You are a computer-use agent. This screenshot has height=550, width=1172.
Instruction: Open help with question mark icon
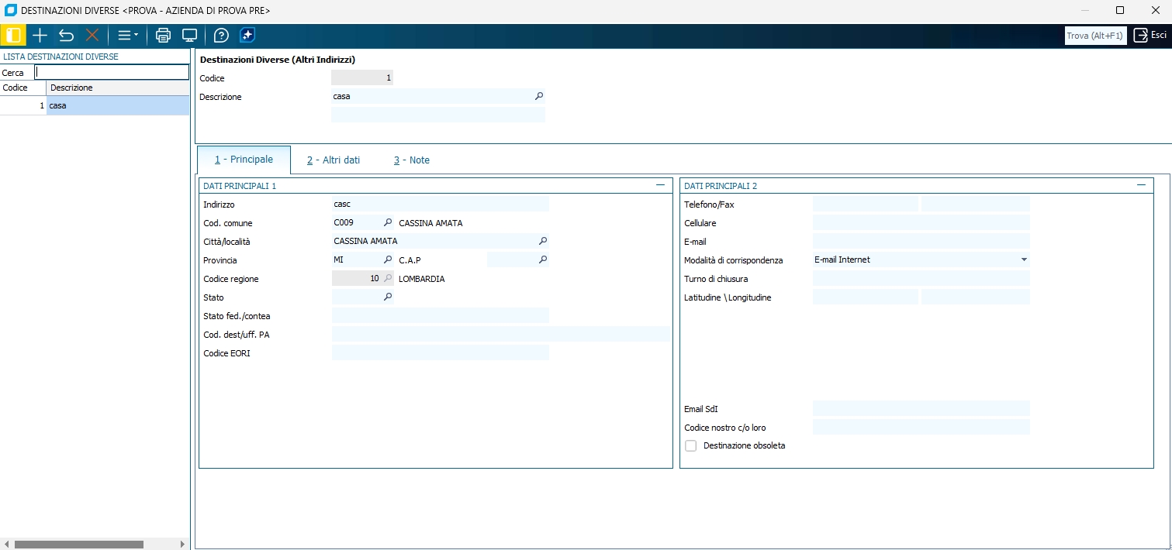pos(221,35)
